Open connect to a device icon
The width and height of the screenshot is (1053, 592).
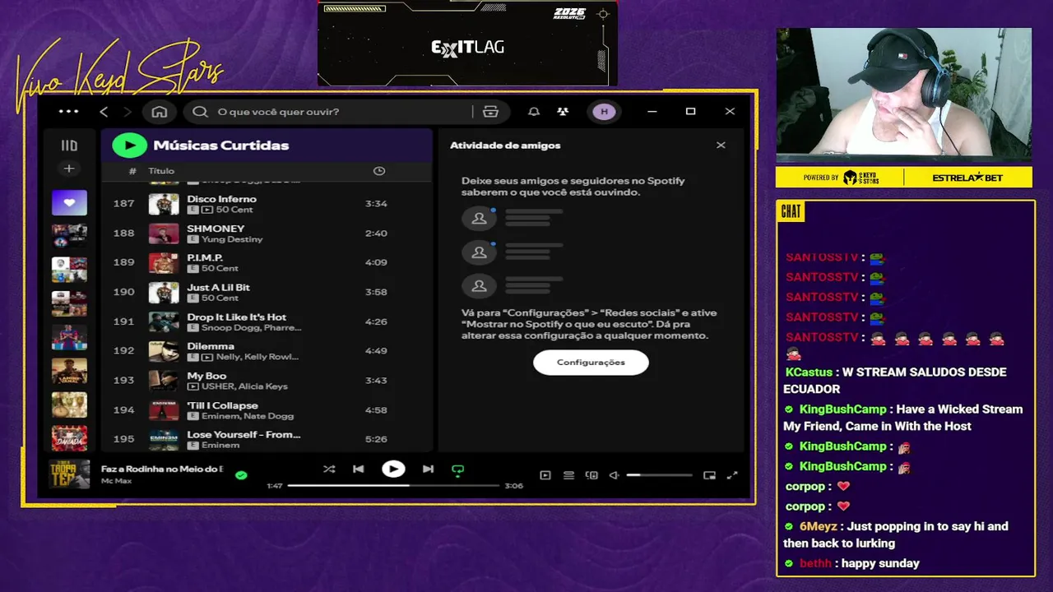point(591,475)
